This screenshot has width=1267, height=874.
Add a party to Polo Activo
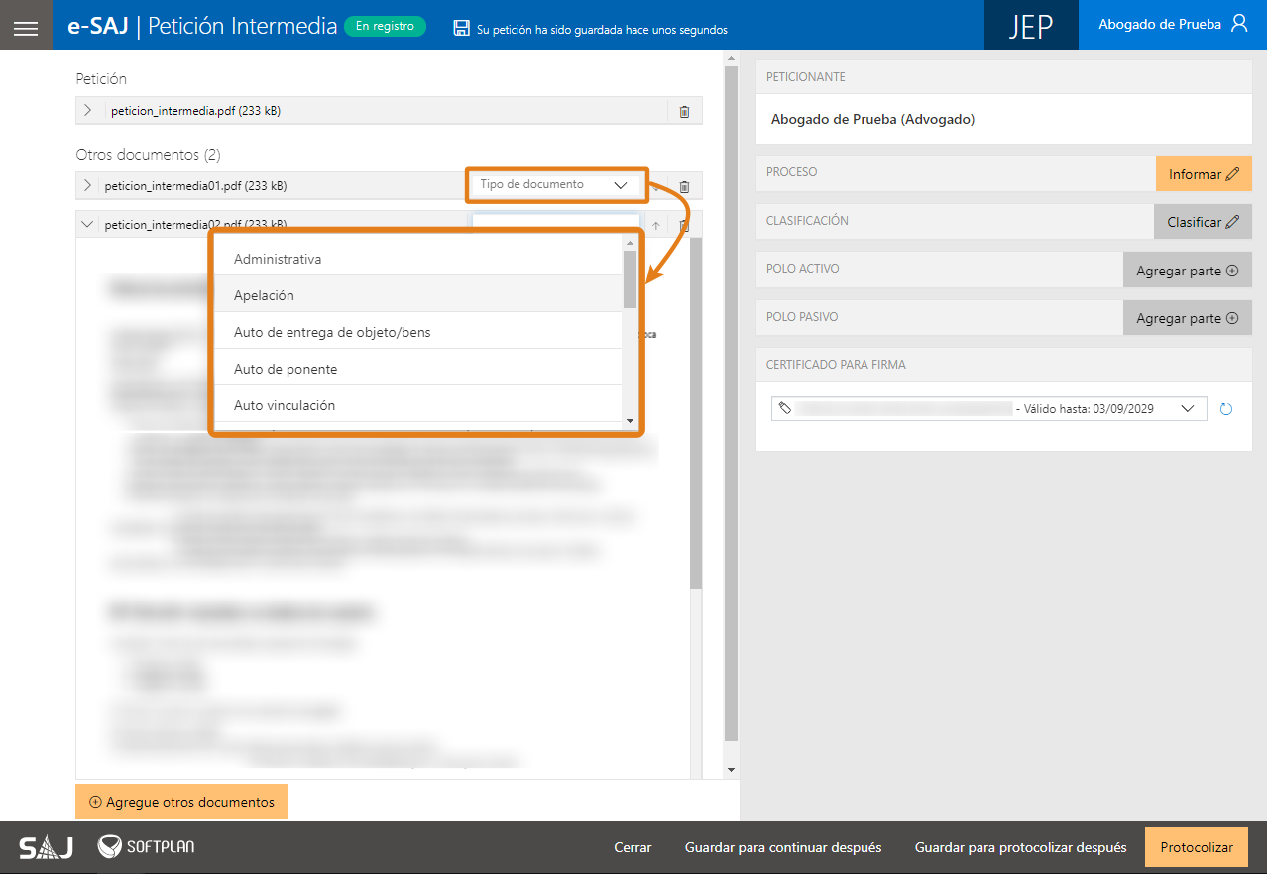[x=1188, y=270]
